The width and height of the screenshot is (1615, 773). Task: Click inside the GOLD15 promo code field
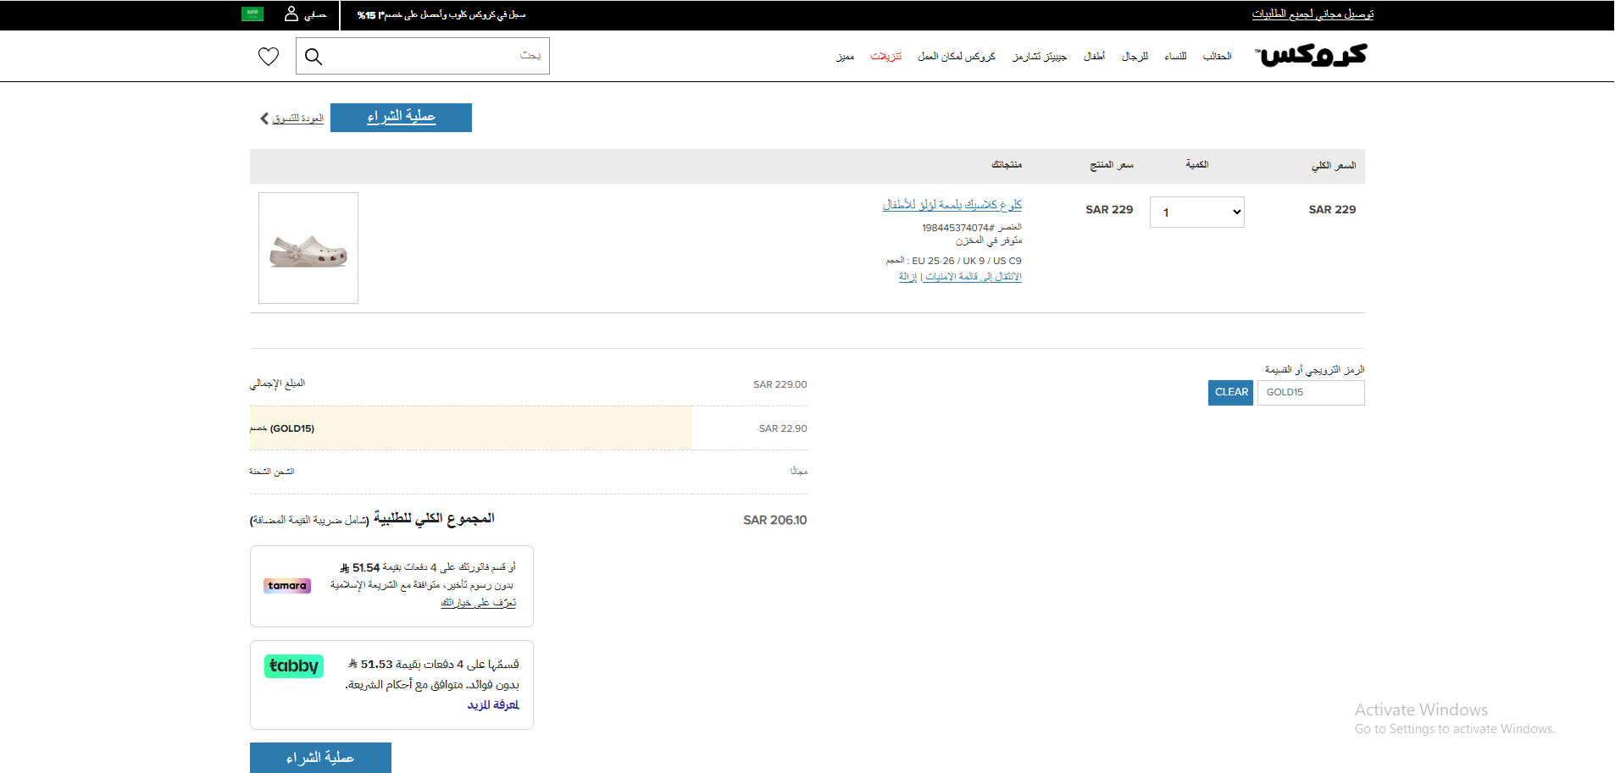coord(1311,392)
